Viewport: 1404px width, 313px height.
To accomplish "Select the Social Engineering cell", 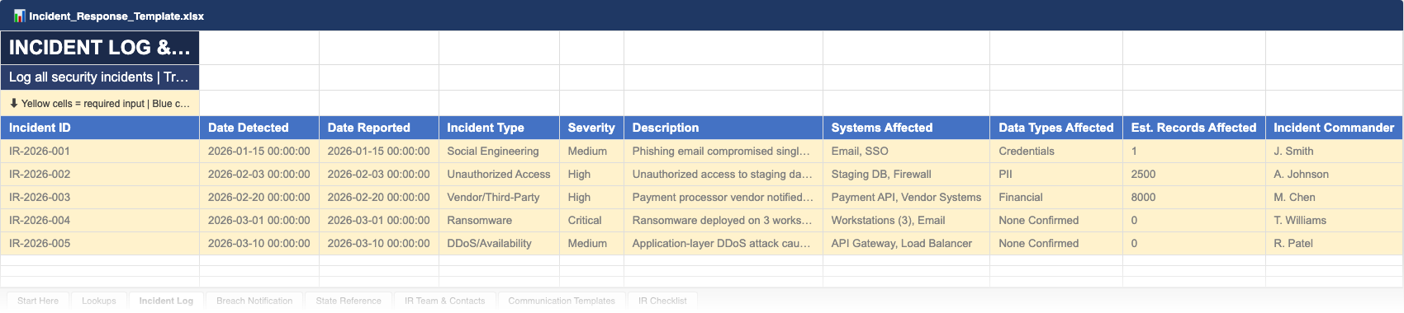I will [499, 152].
